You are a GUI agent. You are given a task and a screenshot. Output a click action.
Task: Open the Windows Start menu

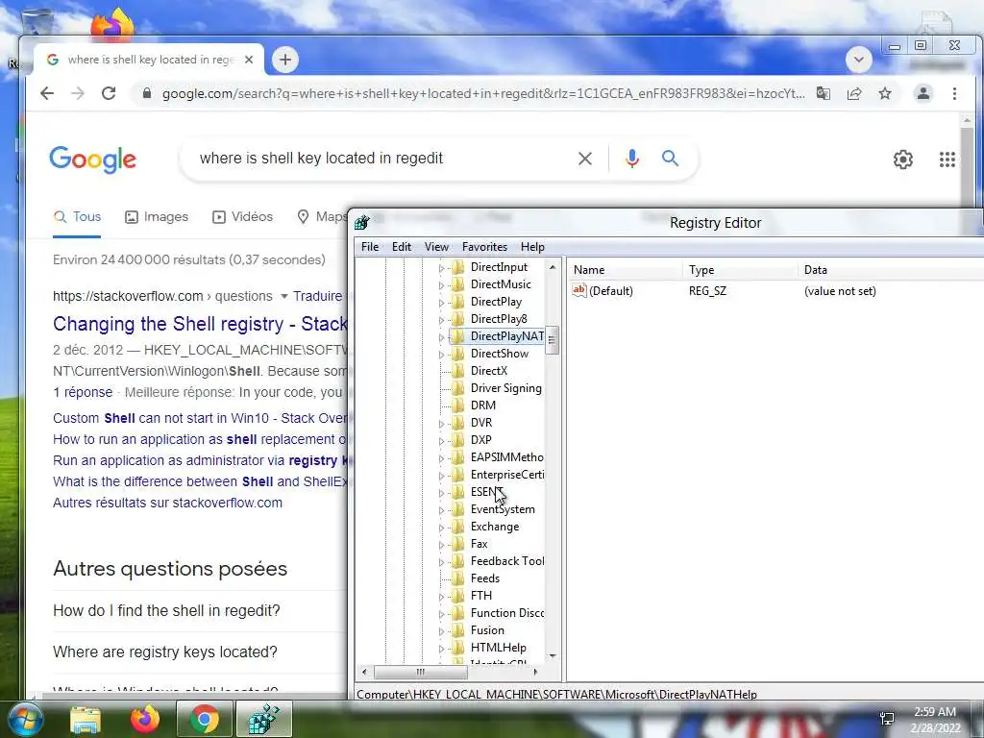pyautogui.click(x=25, y=719)
